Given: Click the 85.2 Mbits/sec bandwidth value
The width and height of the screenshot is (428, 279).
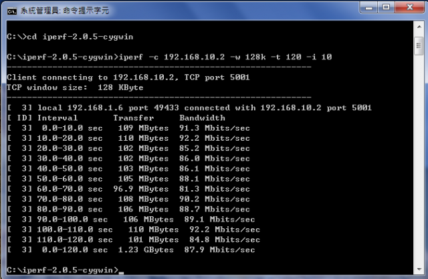Looking at the screenshot, I should 215,148.
